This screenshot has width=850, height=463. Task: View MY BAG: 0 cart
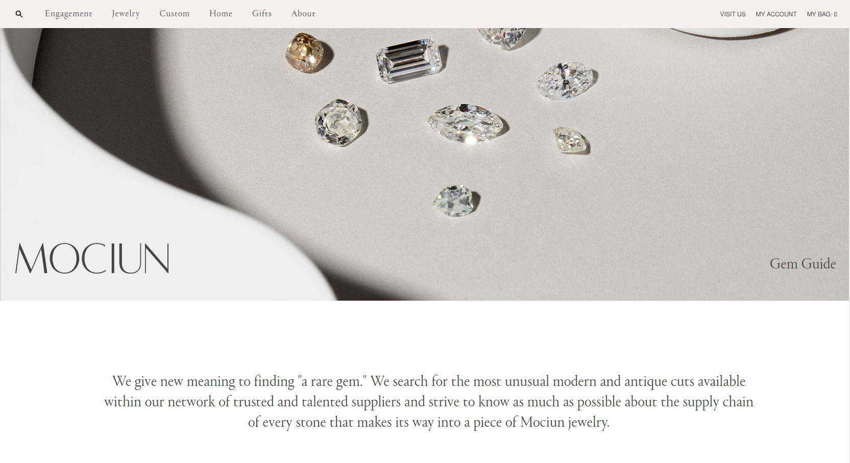point(822,14)
